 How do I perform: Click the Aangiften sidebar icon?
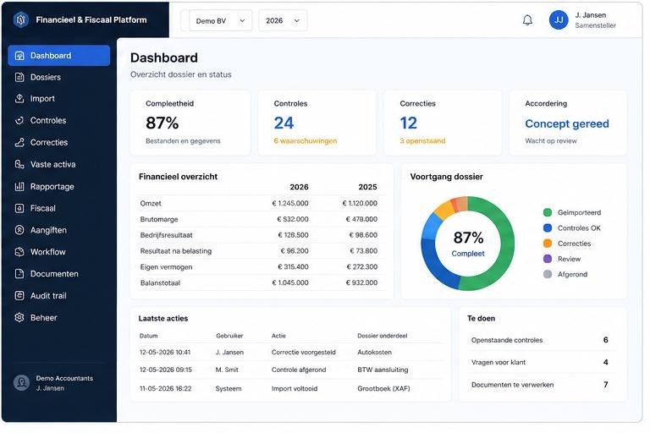tap(19, 230)
